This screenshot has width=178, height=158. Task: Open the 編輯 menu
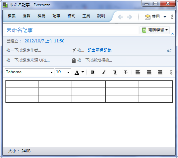(x=27, y=16)
